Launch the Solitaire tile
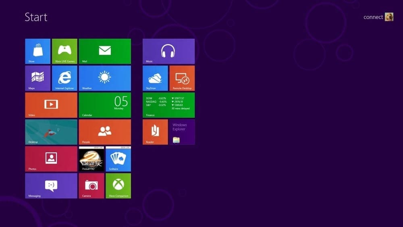This screenshot has width=403, height=227. pyautogui.click(x=118, y=159)
